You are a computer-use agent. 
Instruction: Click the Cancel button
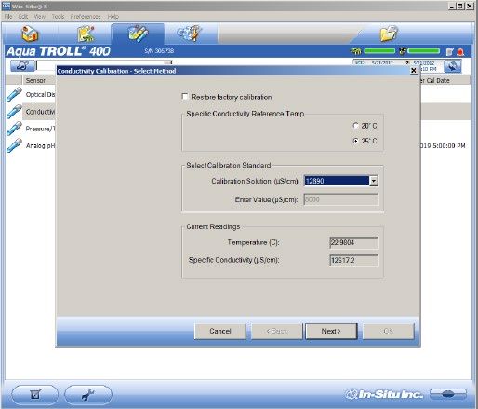pos(220,331)
